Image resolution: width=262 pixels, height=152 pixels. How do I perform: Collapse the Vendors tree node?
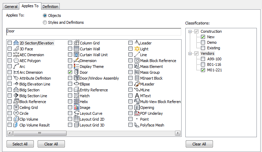[190, 53]
